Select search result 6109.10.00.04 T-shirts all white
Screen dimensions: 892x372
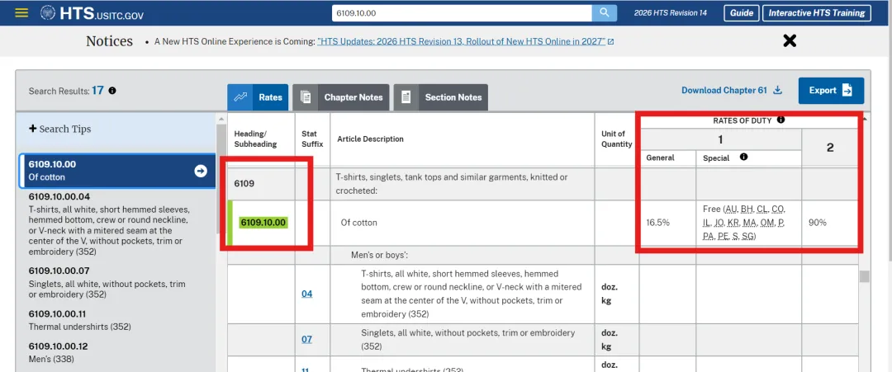[108, 224]
